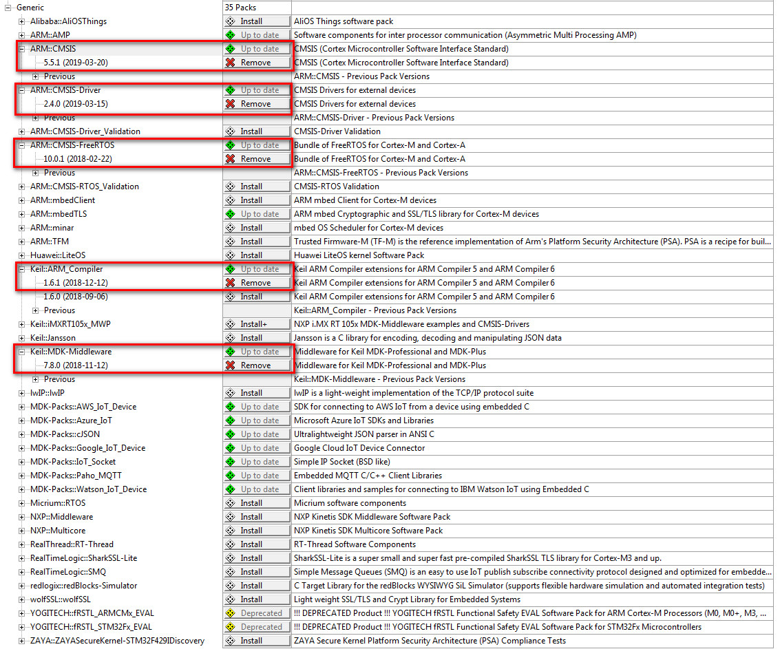This screenshot has width=780, height=649.
Task: Collapse the ARM::CMSIS-Driver node
Action: [x=21, y=90]
